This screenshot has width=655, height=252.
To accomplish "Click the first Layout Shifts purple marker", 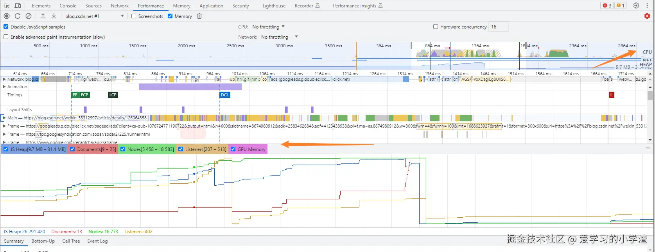I will (85, 110).
